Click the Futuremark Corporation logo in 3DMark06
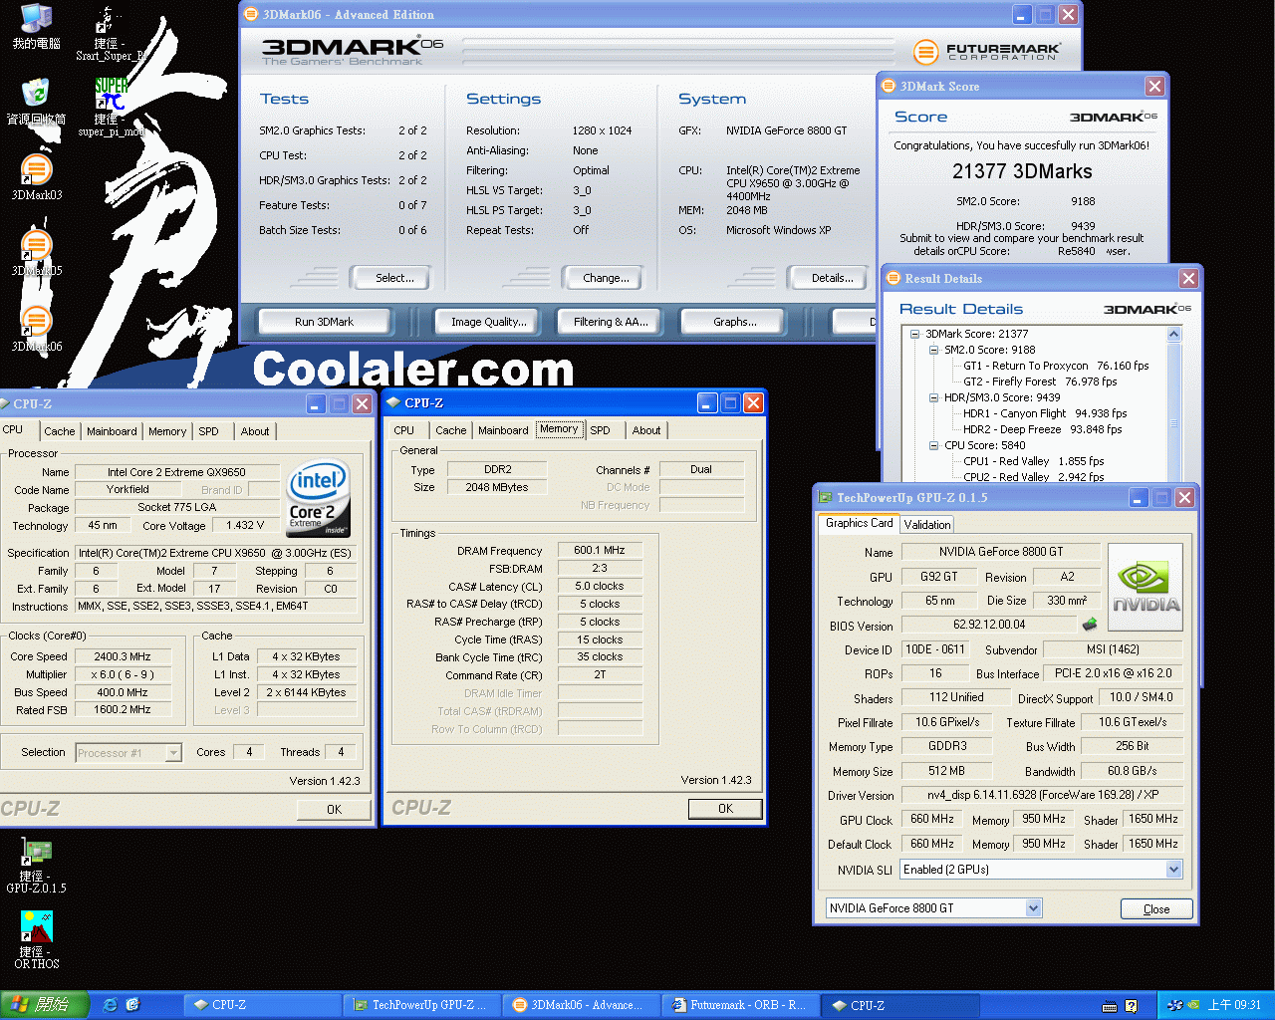This screenshot has width=1275, height=1020. [986, 52]
